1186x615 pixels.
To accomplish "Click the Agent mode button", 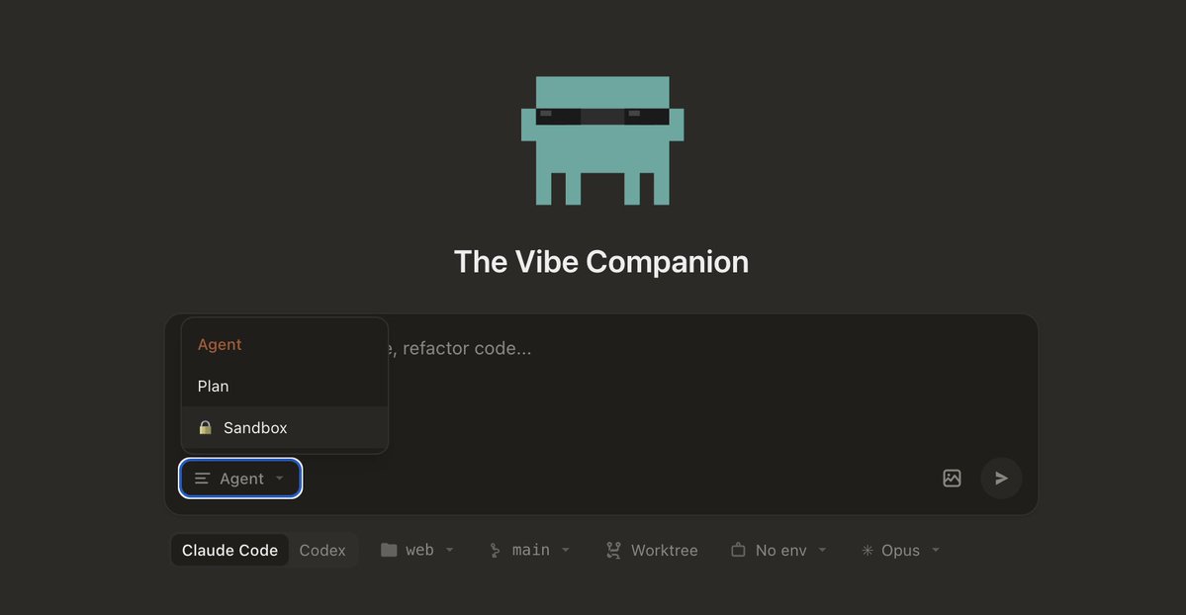I will tap(239, 478).
